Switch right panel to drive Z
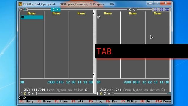Screen dimensions: 188x106 105,94
